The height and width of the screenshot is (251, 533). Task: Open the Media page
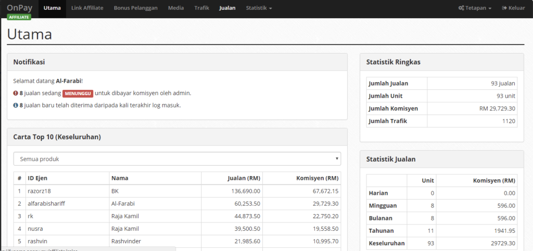tap(175, 8)
